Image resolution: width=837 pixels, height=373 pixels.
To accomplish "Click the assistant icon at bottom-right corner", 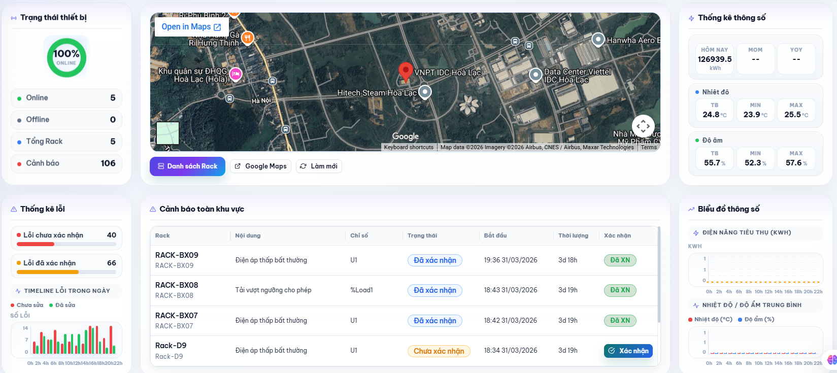I will pyautogui.click(x=831, y=360).
